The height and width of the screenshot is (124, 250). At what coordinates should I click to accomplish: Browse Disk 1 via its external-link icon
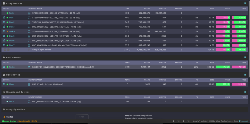click(x=4, y=17)
